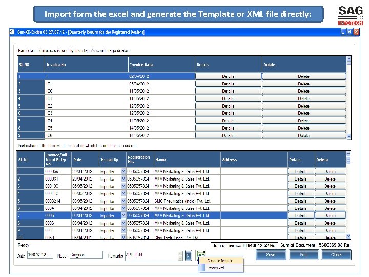Click the Name column header in documents table
This screenshot has height=277, width=369.
[188, 160]
